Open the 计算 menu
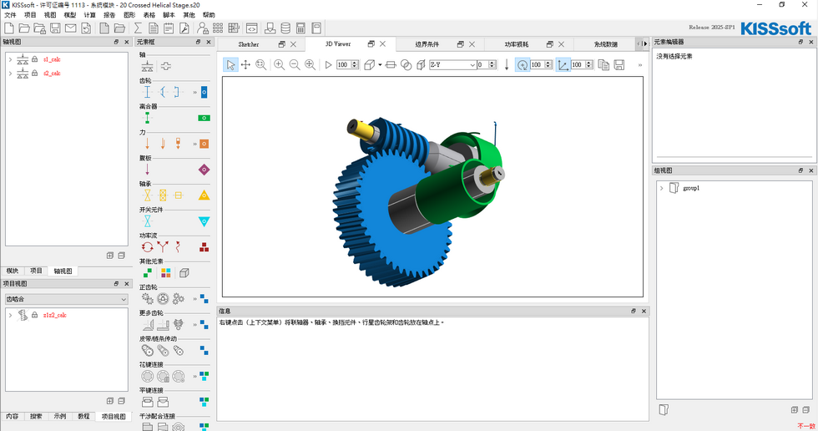Screen dimensions: 818x431 (90, 15)
